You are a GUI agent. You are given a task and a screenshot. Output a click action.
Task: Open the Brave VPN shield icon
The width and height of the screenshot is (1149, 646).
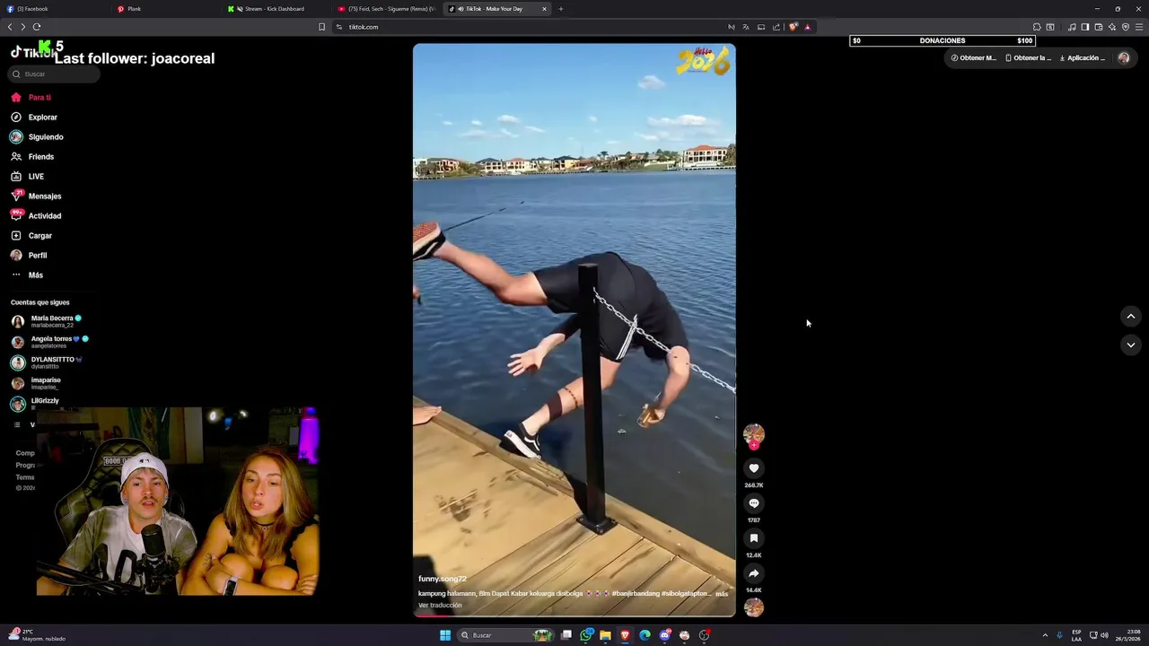point(1126,27)
